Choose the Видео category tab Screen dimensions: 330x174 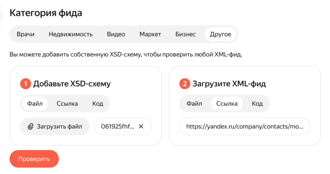116,34
